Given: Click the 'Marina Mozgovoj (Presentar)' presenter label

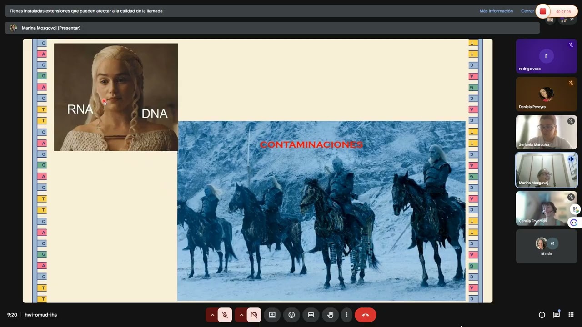Looking at the screenshot, I should 51,28.
